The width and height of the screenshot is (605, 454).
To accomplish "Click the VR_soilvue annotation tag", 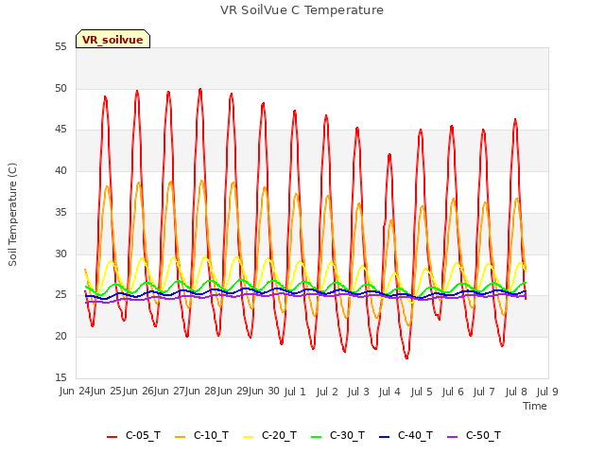I will (x=112, y=39).
